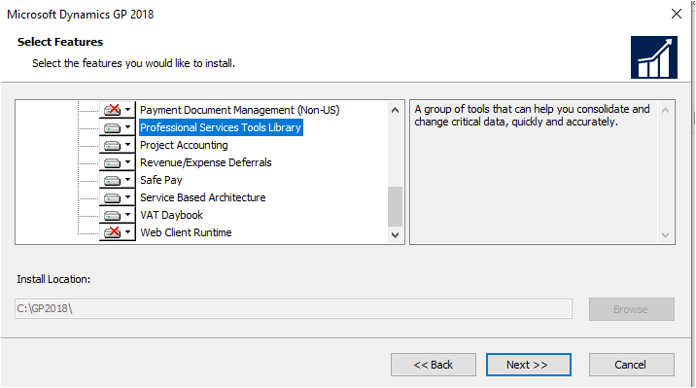Select the Project Accounting feature

tap(184, 145)
